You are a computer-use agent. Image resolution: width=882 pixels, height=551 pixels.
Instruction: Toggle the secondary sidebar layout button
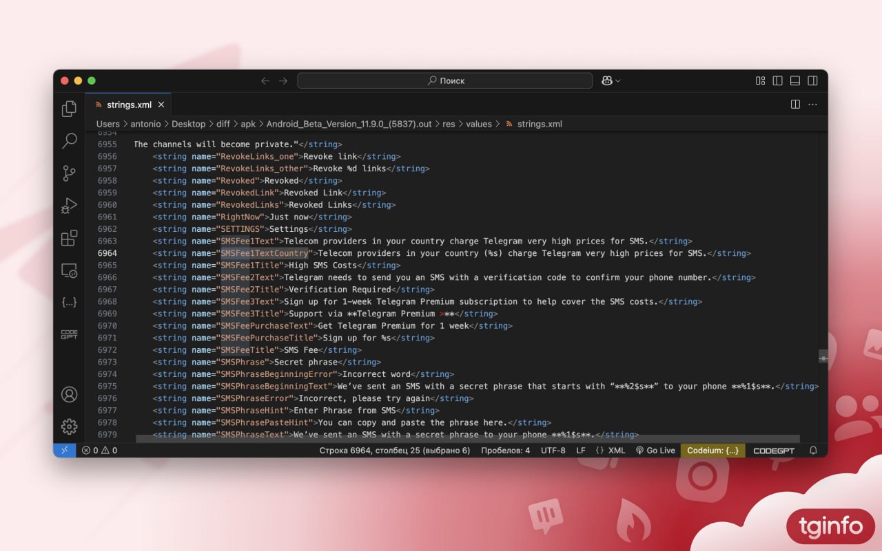point(812,80)
